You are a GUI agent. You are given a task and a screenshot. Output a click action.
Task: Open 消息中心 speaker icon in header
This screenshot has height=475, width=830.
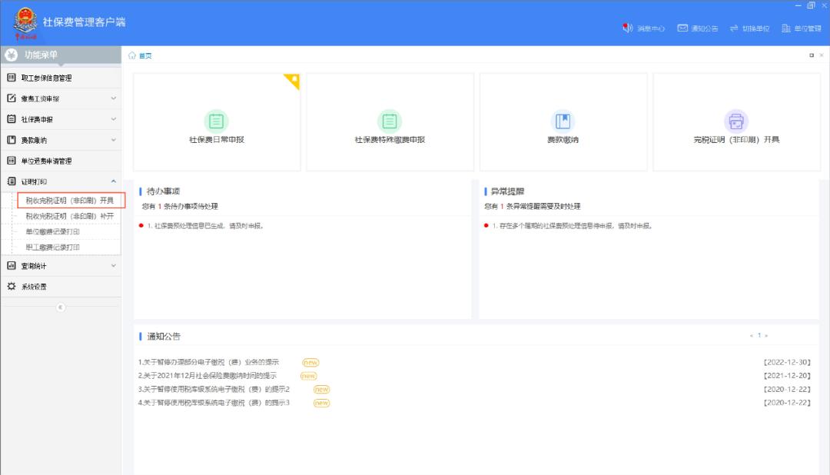point(627,28)
